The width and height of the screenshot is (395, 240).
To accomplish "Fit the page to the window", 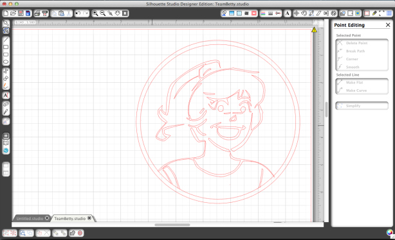I will point(125,13).
